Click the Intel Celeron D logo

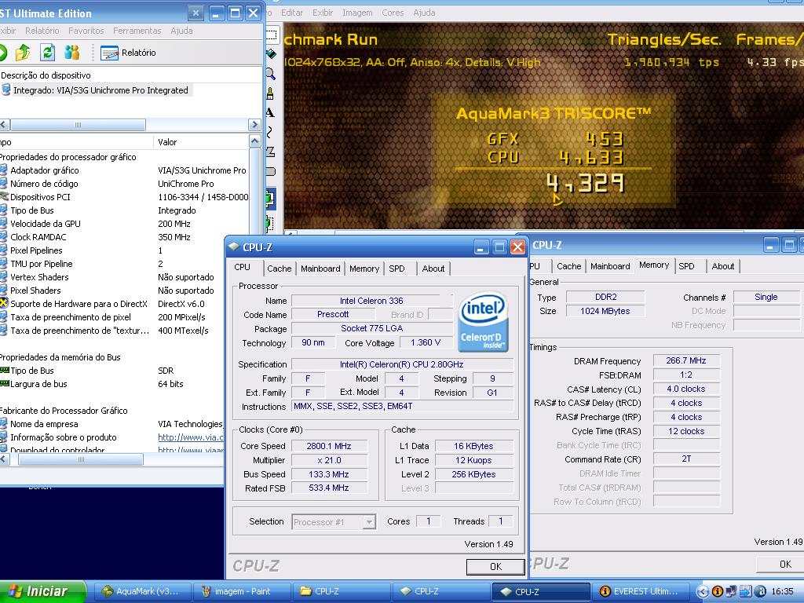click(483, 322)
